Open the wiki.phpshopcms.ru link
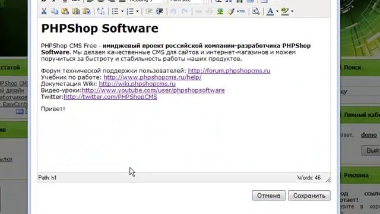 click(x=137, y=84)
